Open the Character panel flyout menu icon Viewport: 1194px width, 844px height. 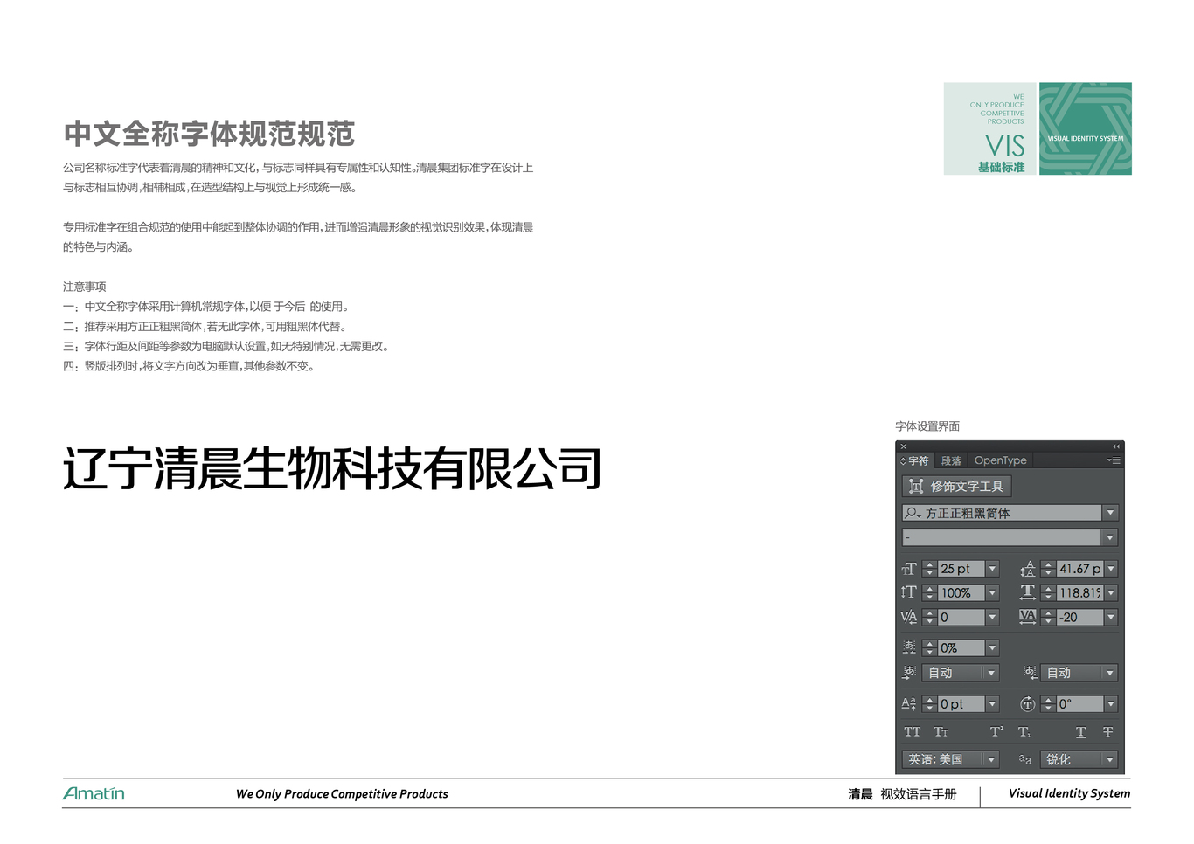pos(1114,460)
